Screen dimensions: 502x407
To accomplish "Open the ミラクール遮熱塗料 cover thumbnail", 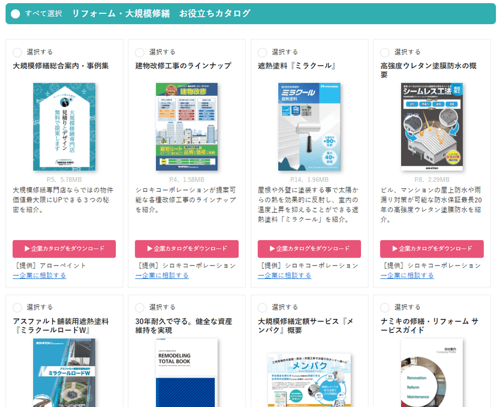I will [309, 126].
